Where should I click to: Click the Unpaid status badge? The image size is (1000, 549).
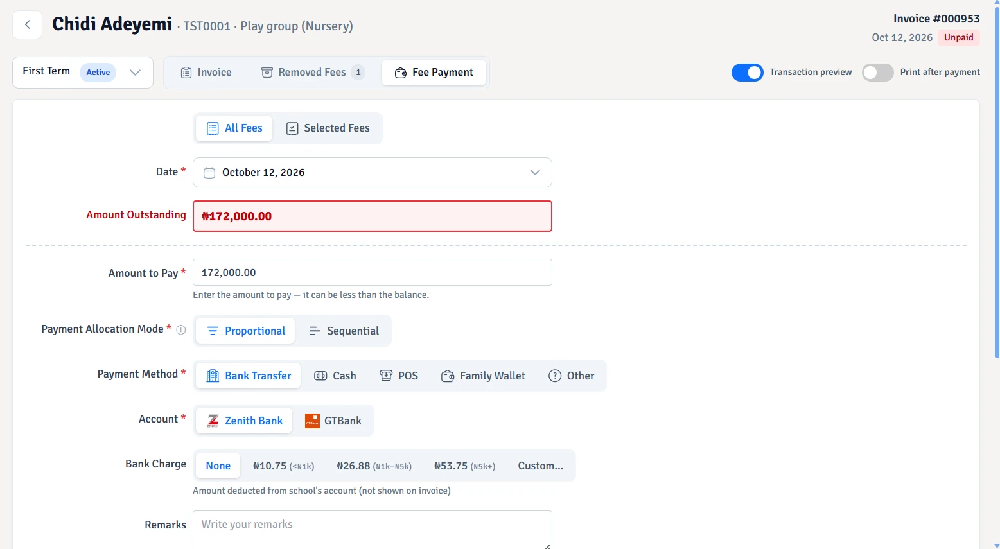959,38
